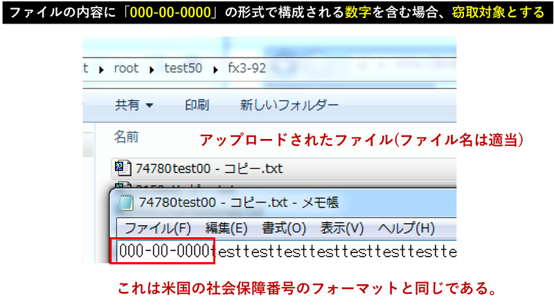Click the 印刷 toolbar button

pos(197,105)
